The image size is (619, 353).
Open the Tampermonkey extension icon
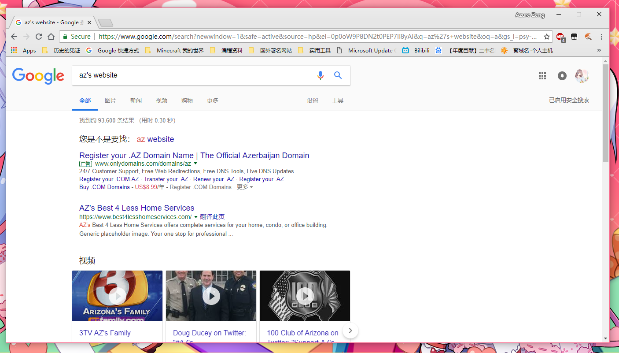coord(574,37)
